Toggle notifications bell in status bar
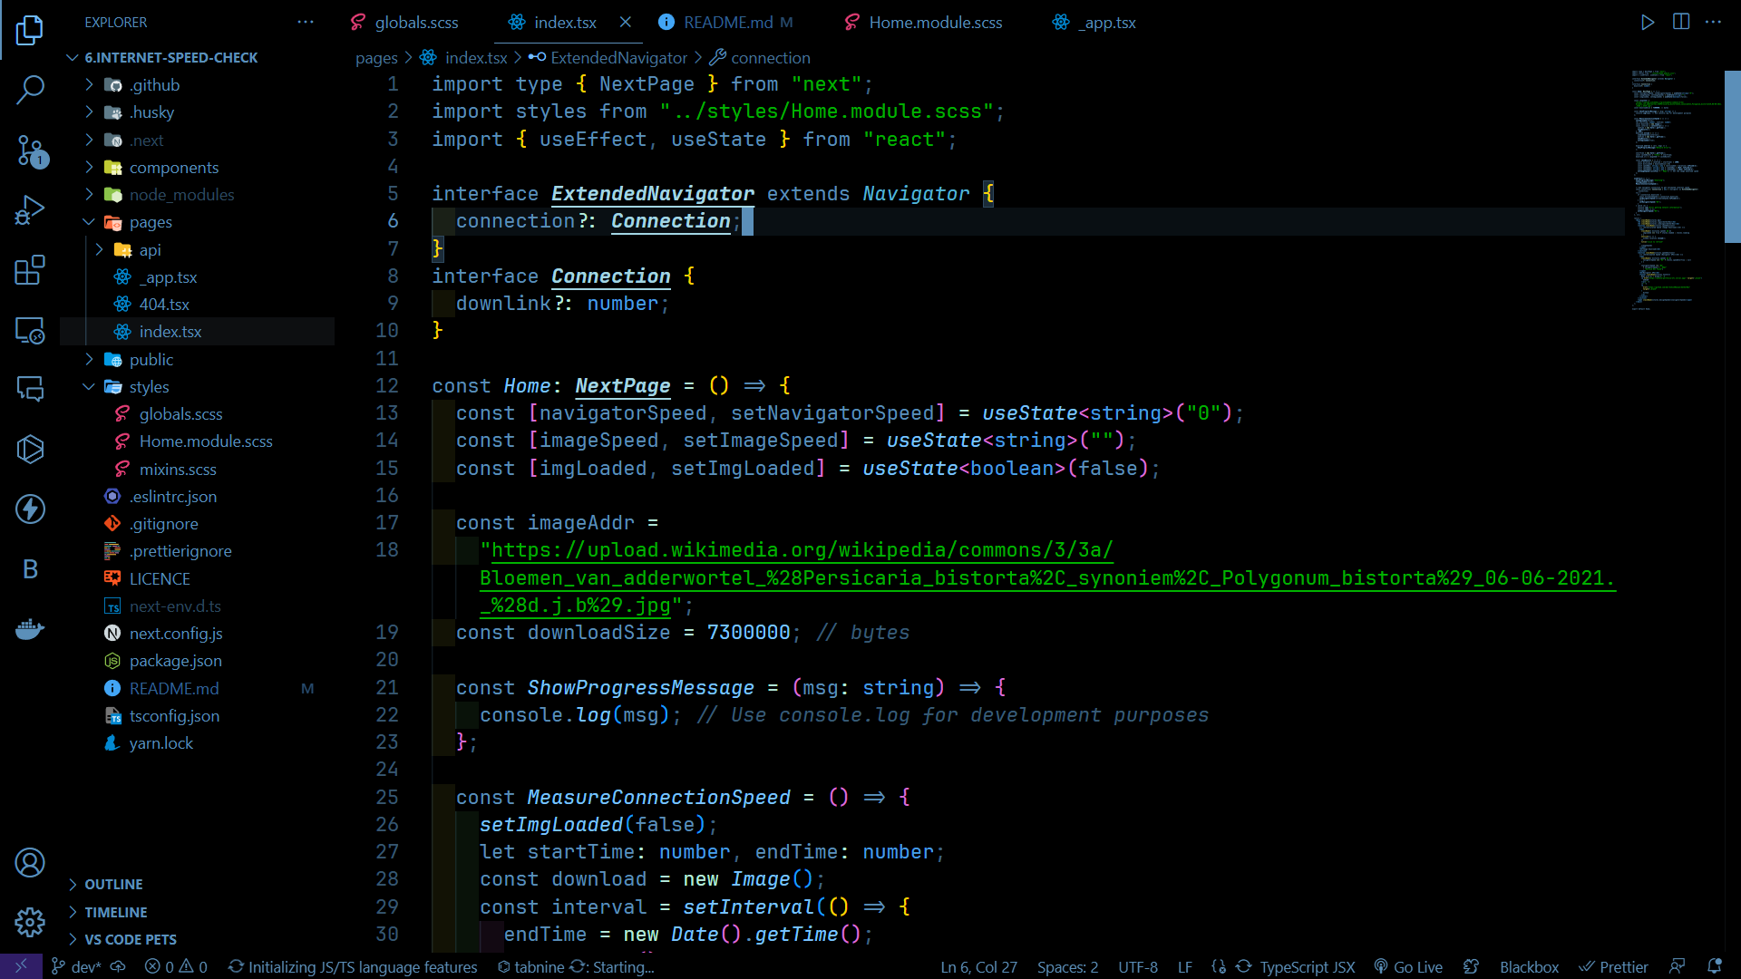Image resolution: width=1741 pixels, height=979 pixels. pyautogui.click(x=1714, y=967)
